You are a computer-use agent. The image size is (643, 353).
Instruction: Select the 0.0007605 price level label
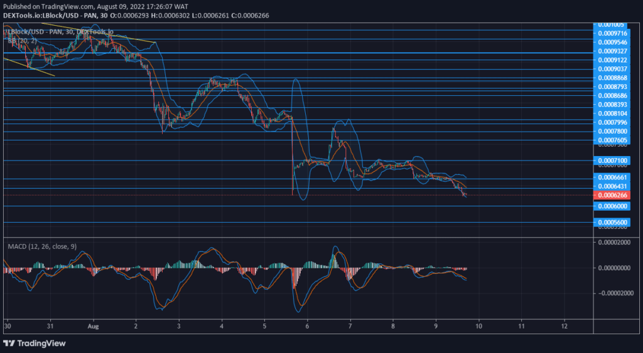(x=612, y=140)
